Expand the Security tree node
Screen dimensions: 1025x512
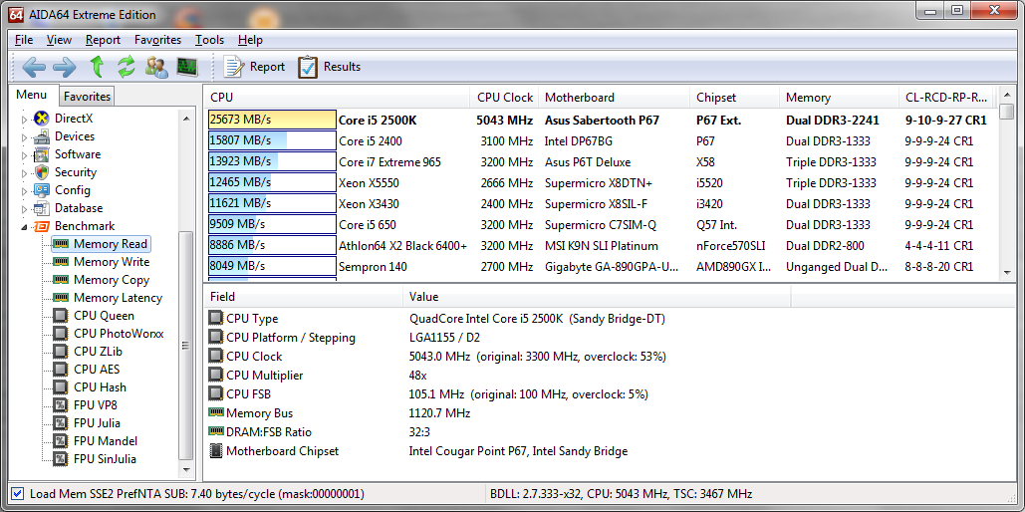(25, 173)
